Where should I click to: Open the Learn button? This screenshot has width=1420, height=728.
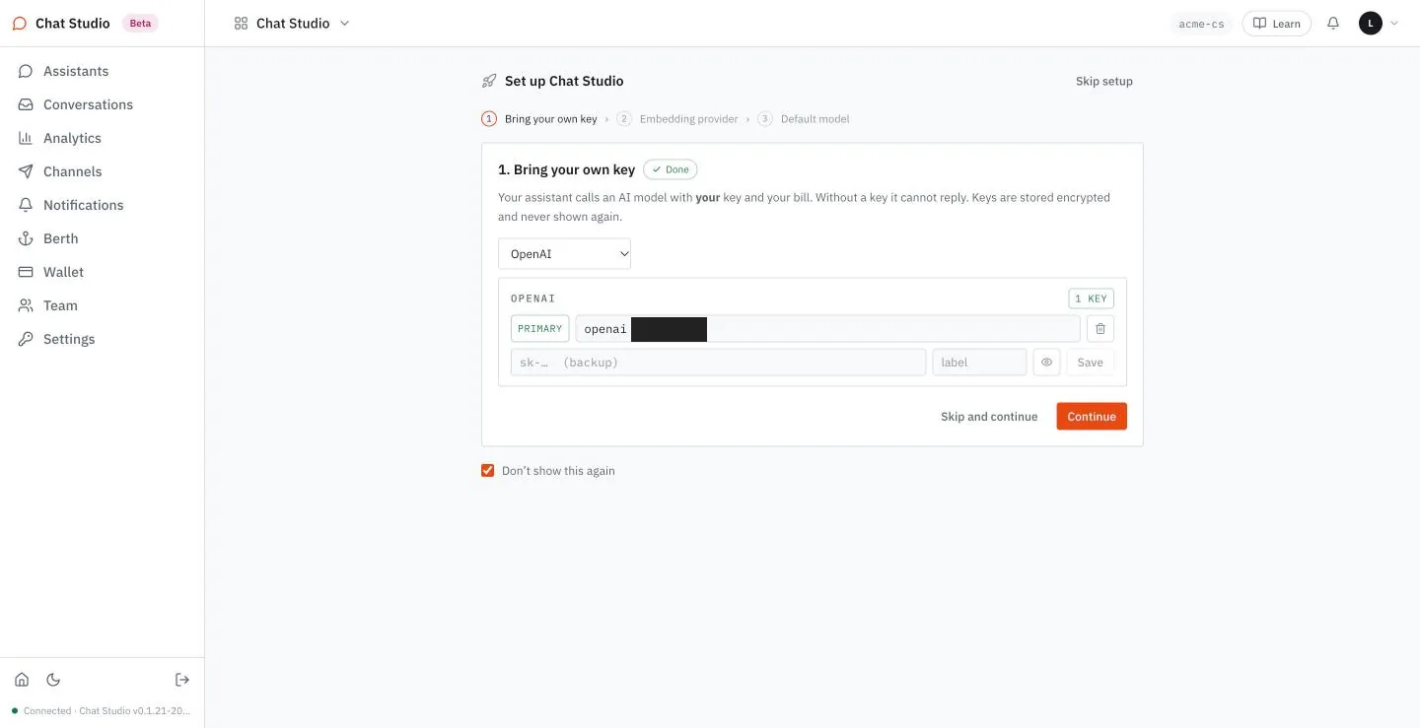tap(1276, 24)
